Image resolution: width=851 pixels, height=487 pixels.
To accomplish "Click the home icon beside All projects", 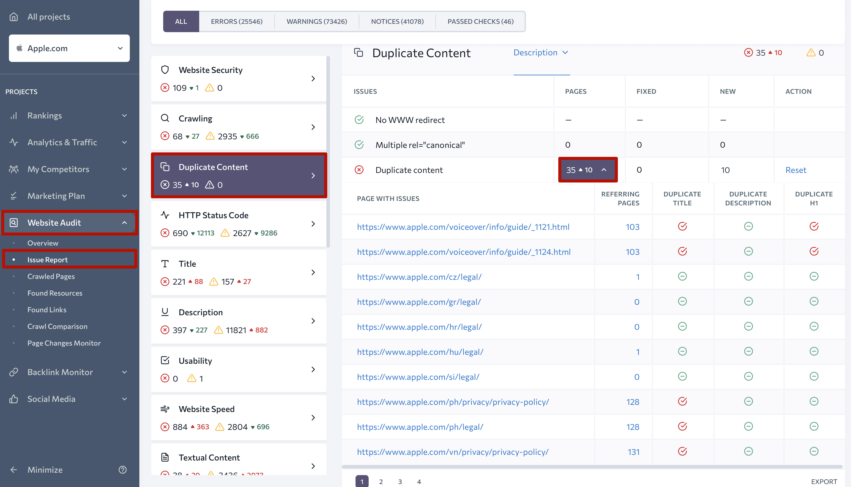I will [14, 17].
